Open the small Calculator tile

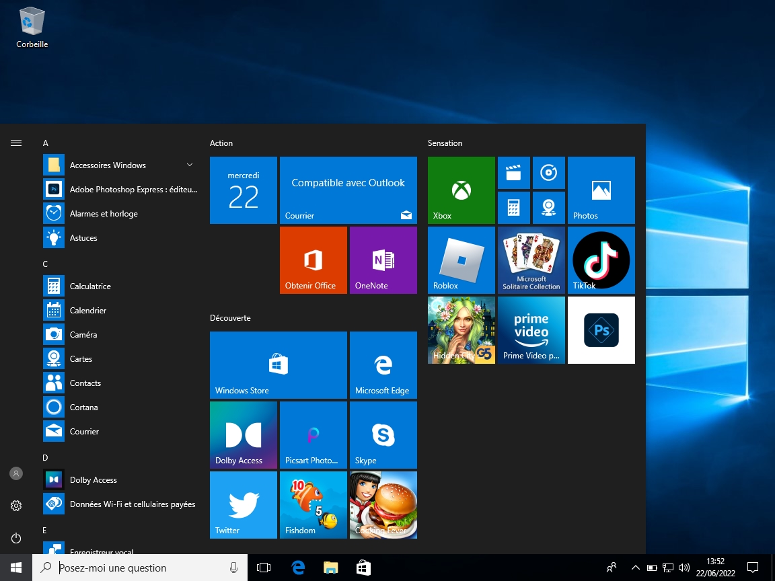514,208
